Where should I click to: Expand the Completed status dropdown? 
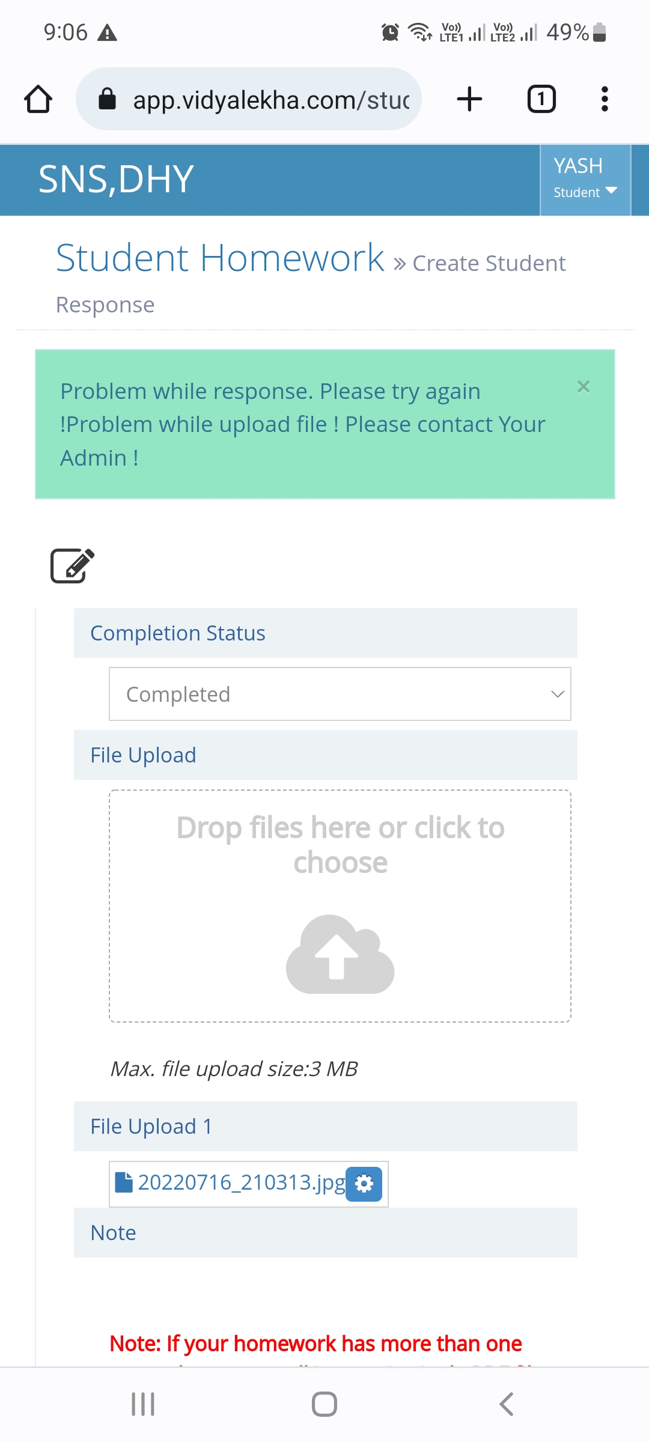[340, 694]
